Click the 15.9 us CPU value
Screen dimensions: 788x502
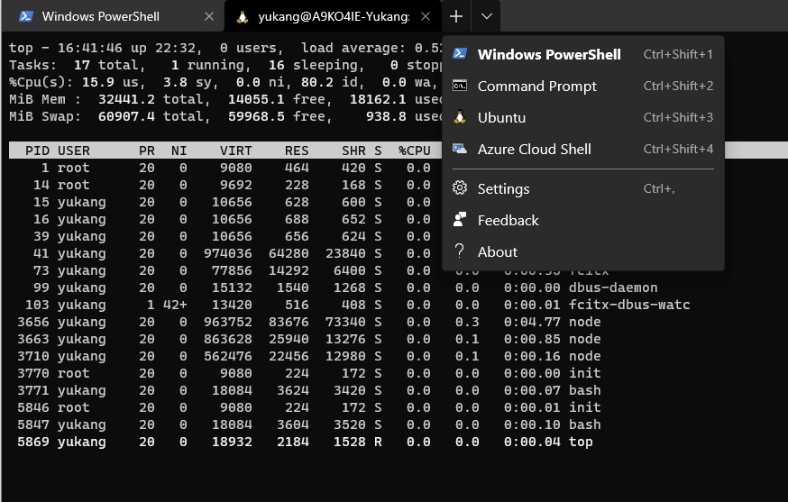[x=113, y=82]
